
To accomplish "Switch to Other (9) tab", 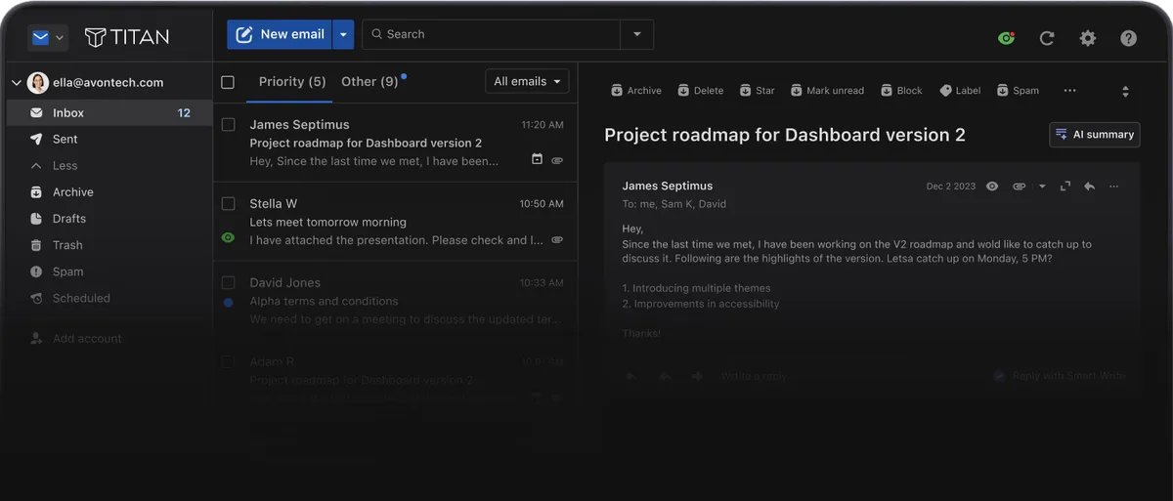I will [x=369, y=82].
